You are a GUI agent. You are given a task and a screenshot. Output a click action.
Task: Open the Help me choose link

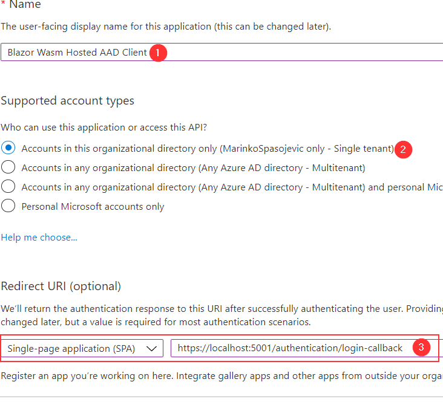[39, 238]
